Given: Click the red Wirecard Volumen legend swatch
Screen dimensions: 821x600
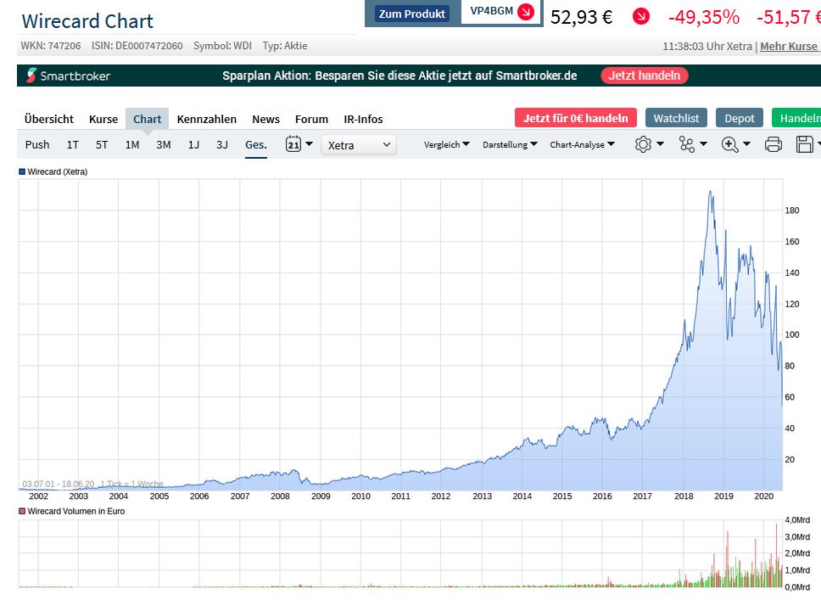Looking at the screenshot, I should (22, 511).
